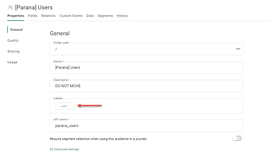Show the History tab

122,16
